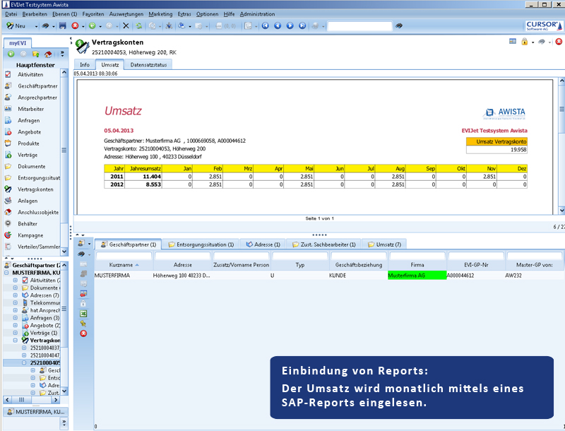
Task: Open Kampagne in the Hauptfenster sidebar
Action: [x=30, y=235]
